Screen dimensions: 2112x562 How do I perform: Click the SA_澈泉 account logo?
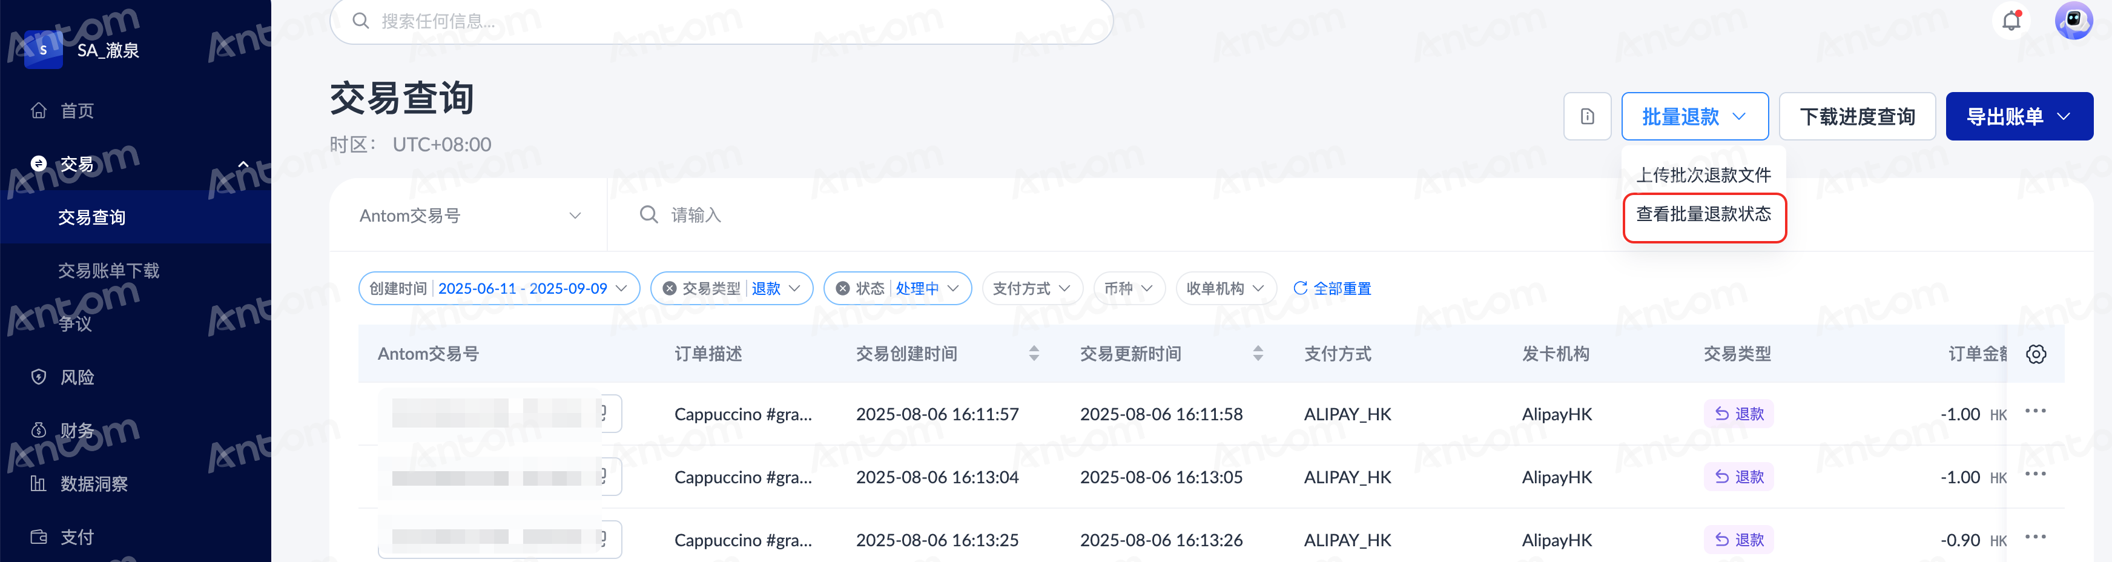pos(44,50)
